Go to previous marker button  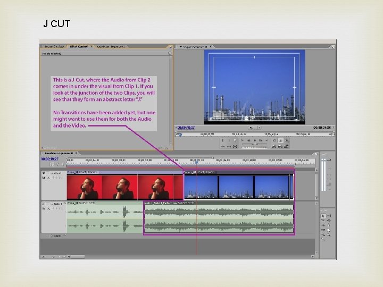point(242,140)
